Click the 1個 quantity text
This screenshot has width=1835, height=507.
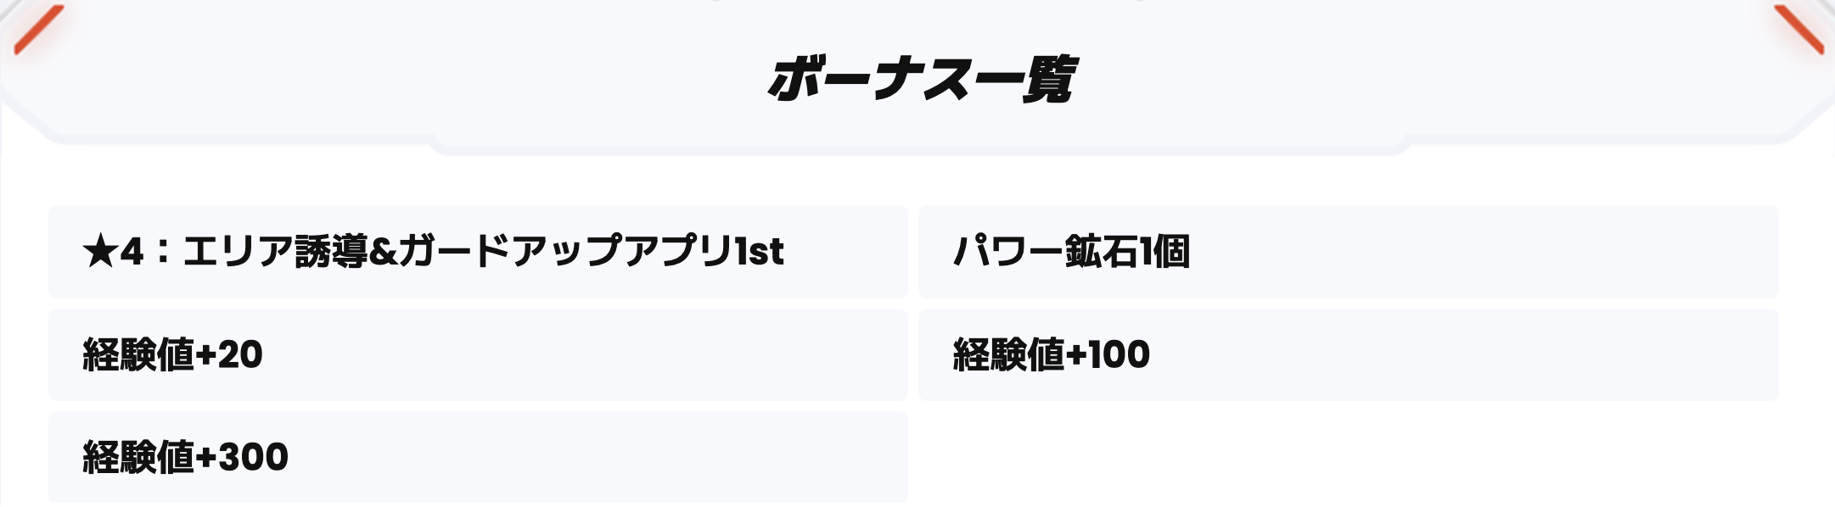(1164, 252)
